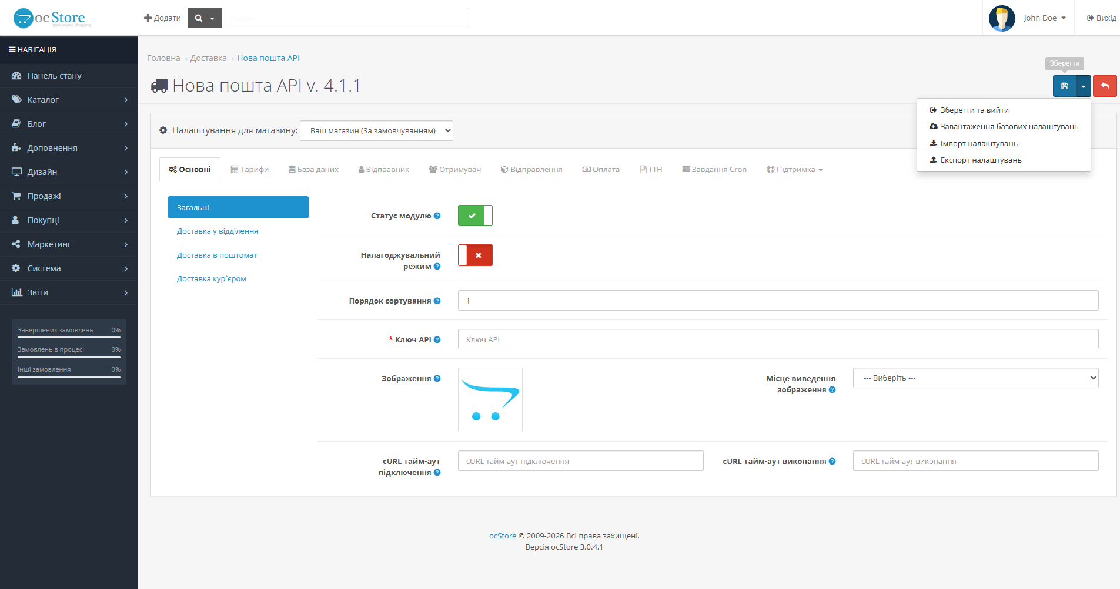Focus the Порядок сортування input field
Viewport: 1120px width, 589px height.
pos(778,301)
